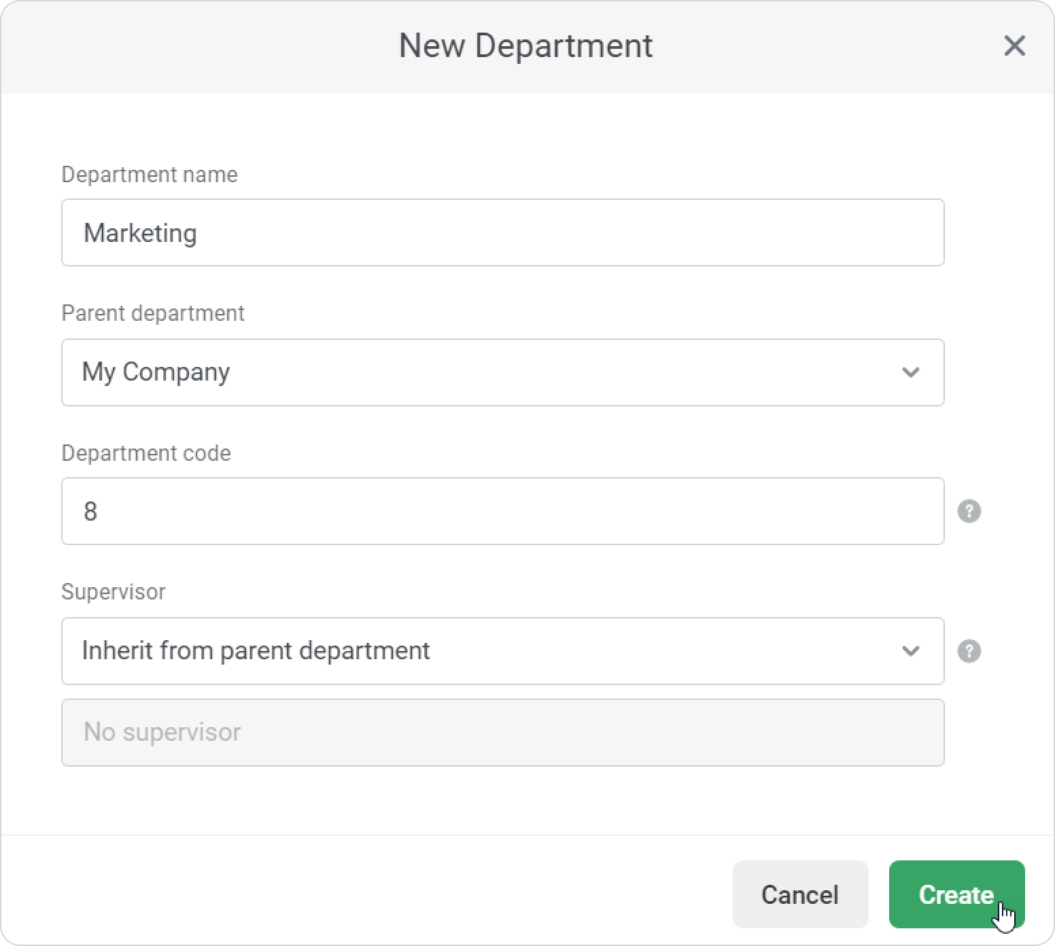The height and width of the screenshot is (946, 1055).
Task: Click the 'Parent department' label
Action: click(153, 313)
